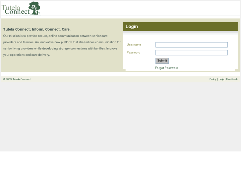Click the Login panel header
The height and width of the screenshot is (181, 241).
(180, 27)
